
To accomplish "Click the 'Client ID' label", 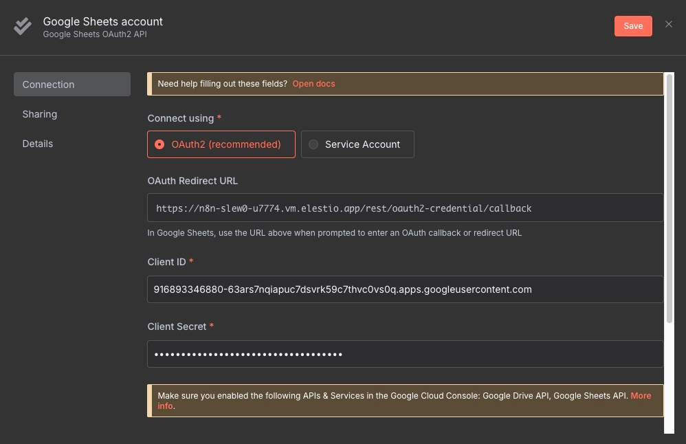I will click(166, 262).
